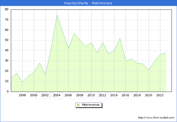Select the 2014 x-axis label
This screenshot has height=122, width=177.
tap(114, 95)
